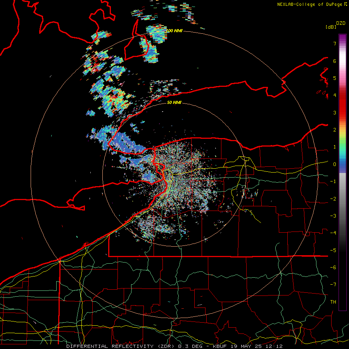Click the legend value -5
349x349 pixels.
coord(333,251)
